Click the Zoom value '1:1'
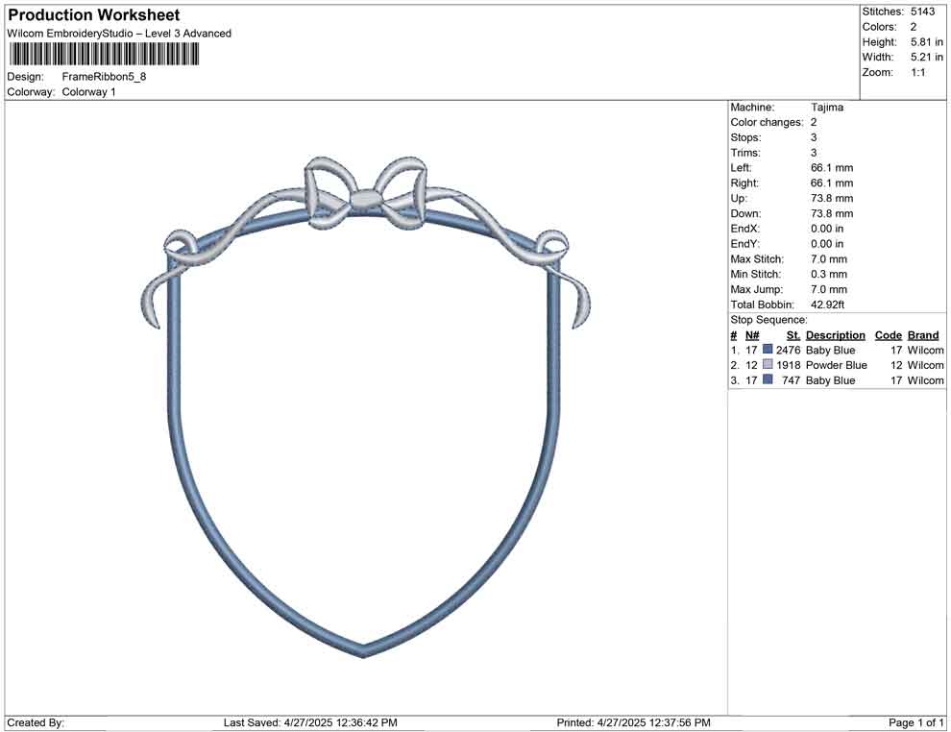 pyautogui.click(x=918, y=72)
